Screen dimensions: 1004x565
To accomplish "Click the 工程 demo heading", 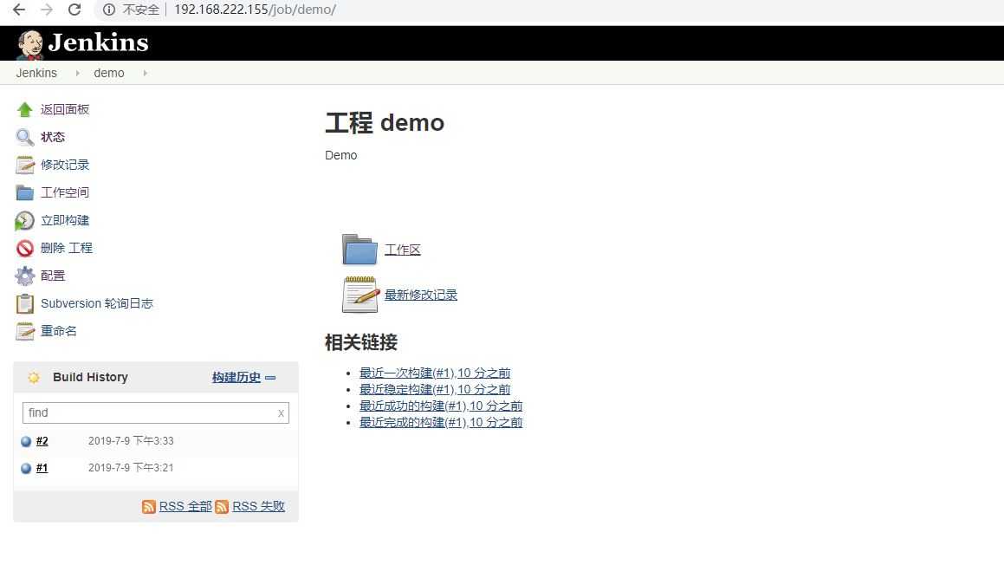I will tap(384, 122).
